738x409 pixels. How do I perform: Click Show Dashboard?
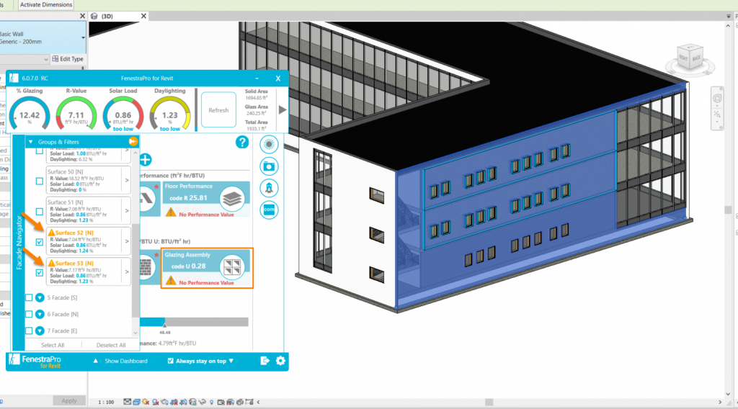click(125, 361)
